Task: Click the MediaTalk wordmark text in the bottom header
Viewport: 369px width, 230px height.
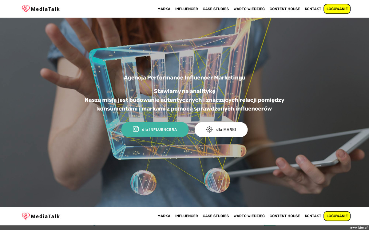Action: (x=46, y=216)
